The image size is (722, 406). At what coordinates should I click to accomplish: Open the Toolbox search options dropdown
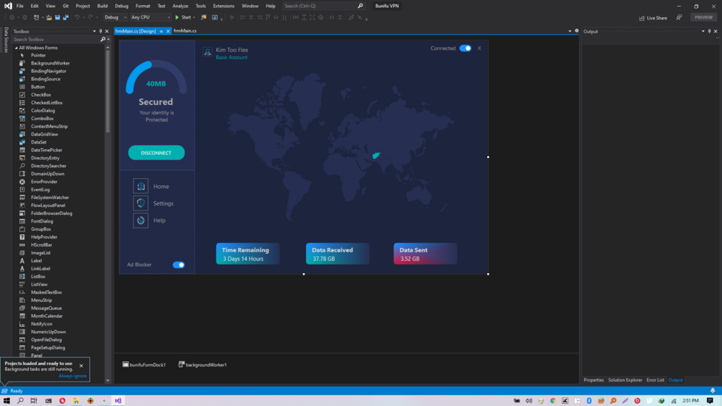tap(108, 40)
